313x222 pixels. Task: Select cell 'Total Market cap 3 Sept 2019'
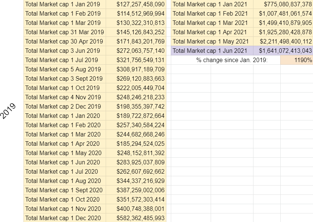click(x=65, y=78)
